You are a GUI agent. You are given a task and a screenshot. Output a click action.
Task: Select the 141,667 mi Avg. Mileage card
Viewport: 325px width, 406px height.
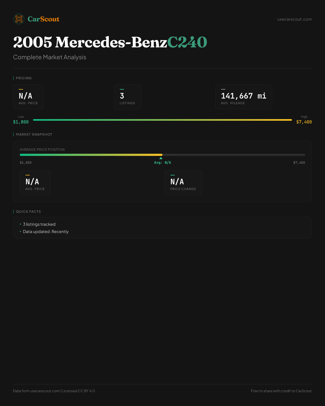[244, 97]
